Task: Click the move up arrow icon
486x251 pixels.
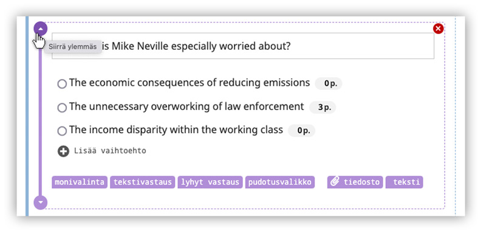Action: coord(41,28)
